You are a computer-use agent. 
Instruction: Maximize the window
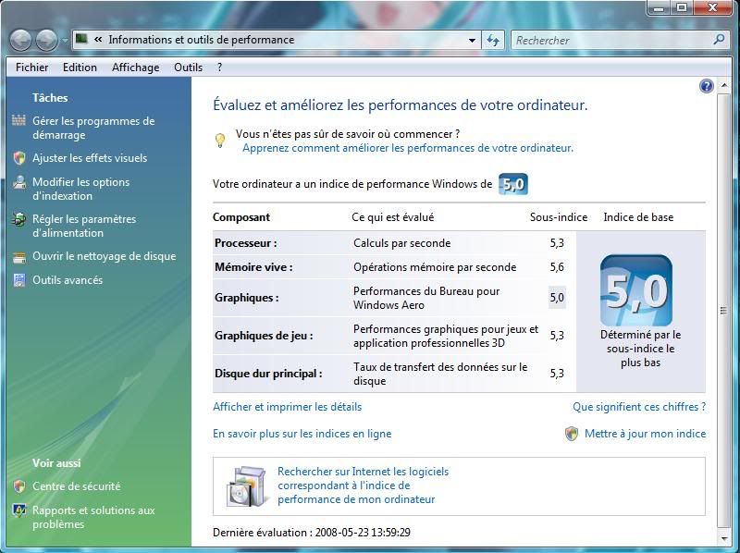(682, 8)
